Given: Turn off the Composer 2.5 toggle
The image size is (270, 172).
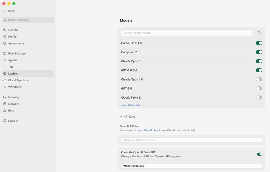Looking at the screenshot, I should (259, 52).
